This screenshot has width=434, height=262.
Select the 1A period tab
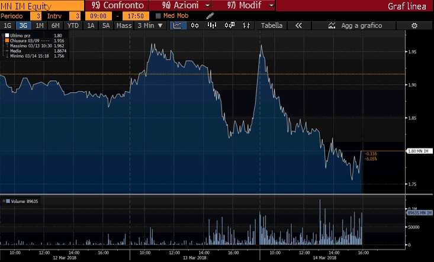click(91, 25)
